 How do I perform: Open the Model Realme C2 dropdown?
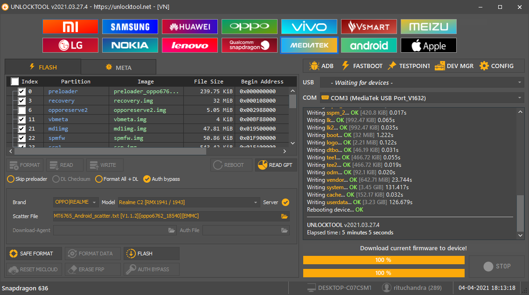(x=188, y=202)
